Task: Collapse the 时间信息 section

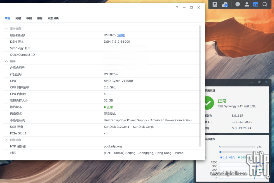Action: [x=6, y=140]
